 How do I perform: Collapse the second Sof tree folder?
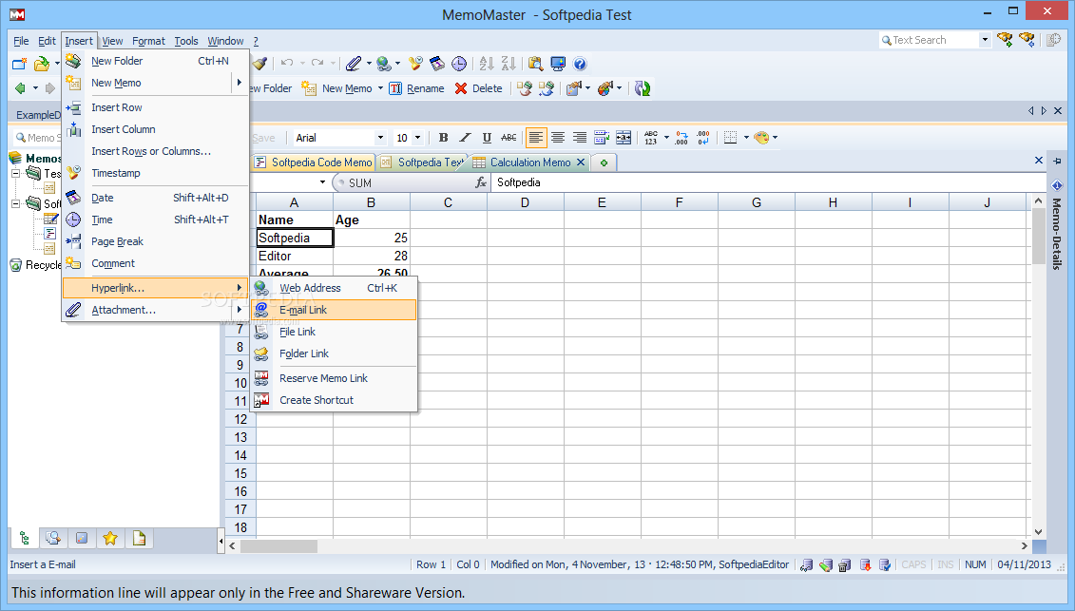[16, 203]
